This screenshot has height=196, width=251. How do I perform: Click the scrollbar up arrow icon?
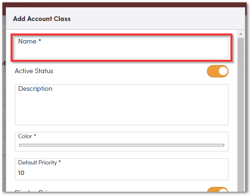click(240, 34)
